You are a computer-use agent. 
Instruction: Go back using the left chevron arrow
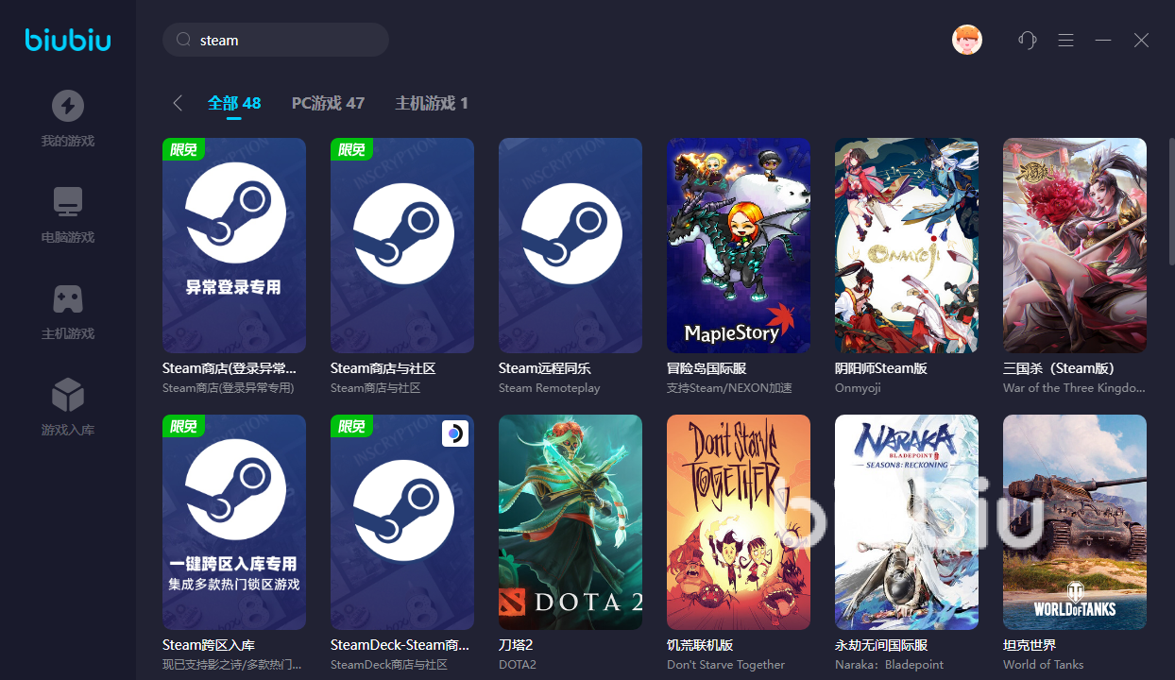[177, 103]
